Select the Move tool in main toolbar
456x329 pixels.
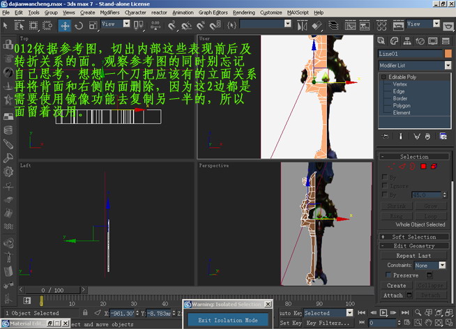64,25
